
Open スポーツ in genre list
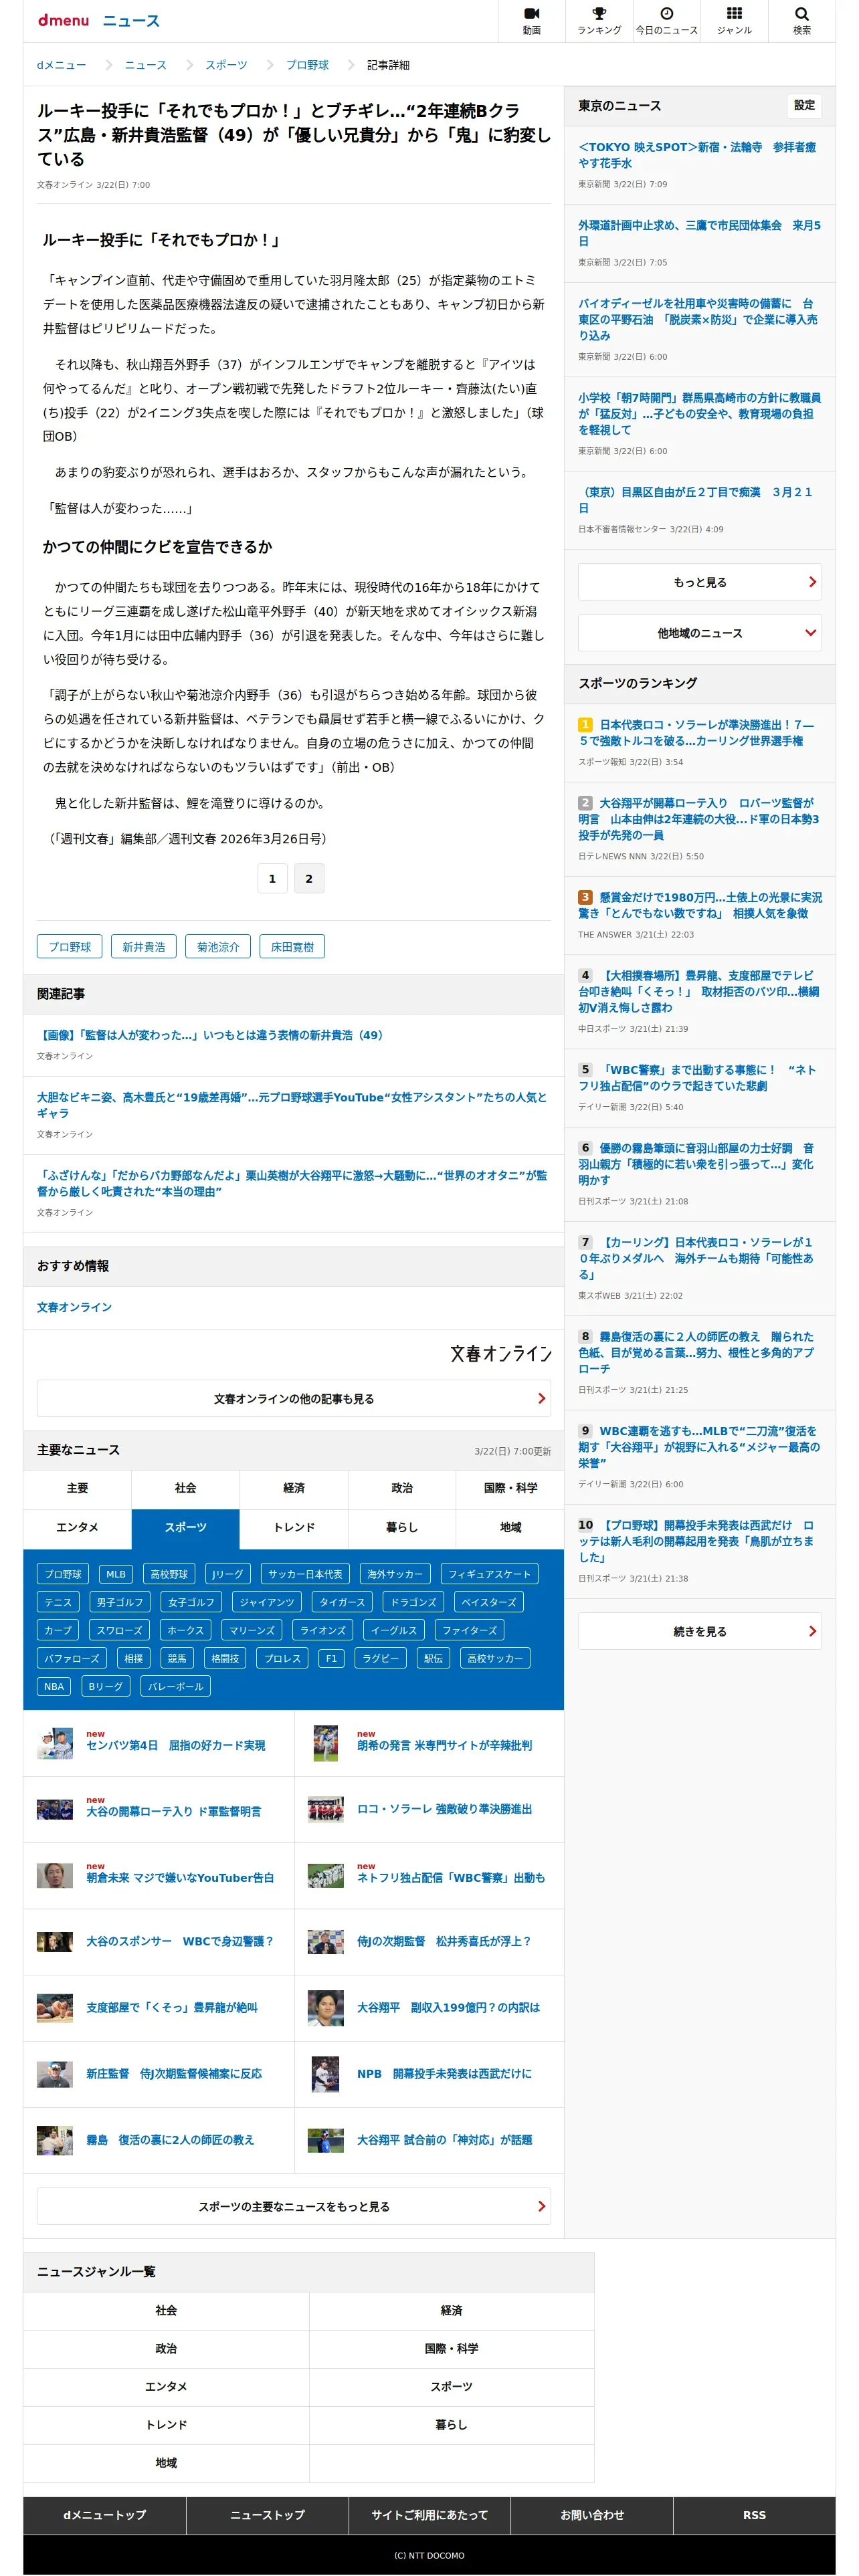pyautogui.click(x=451, y=2386)
